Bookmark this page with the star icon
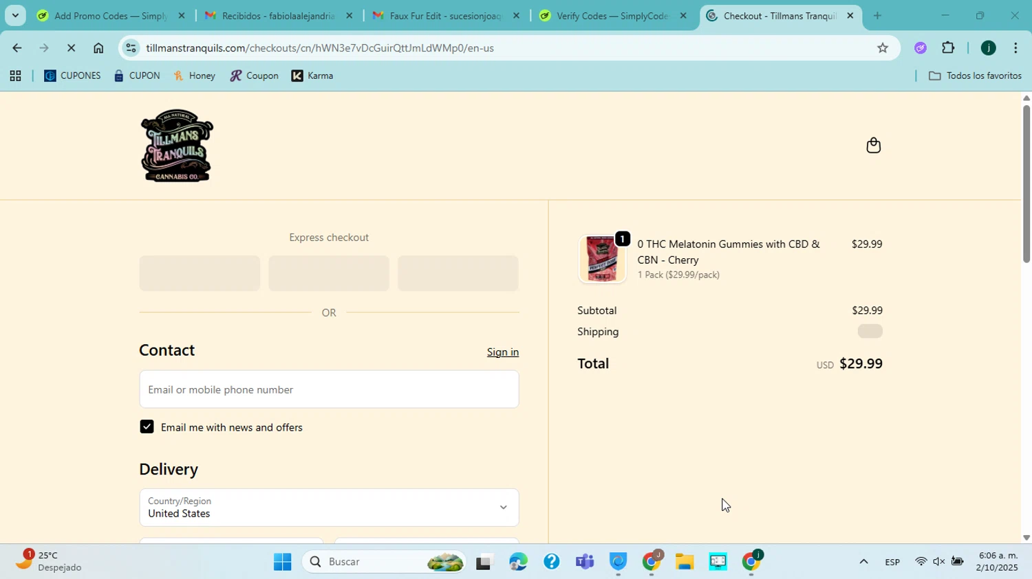1032x579 pixels. point(883,48)
